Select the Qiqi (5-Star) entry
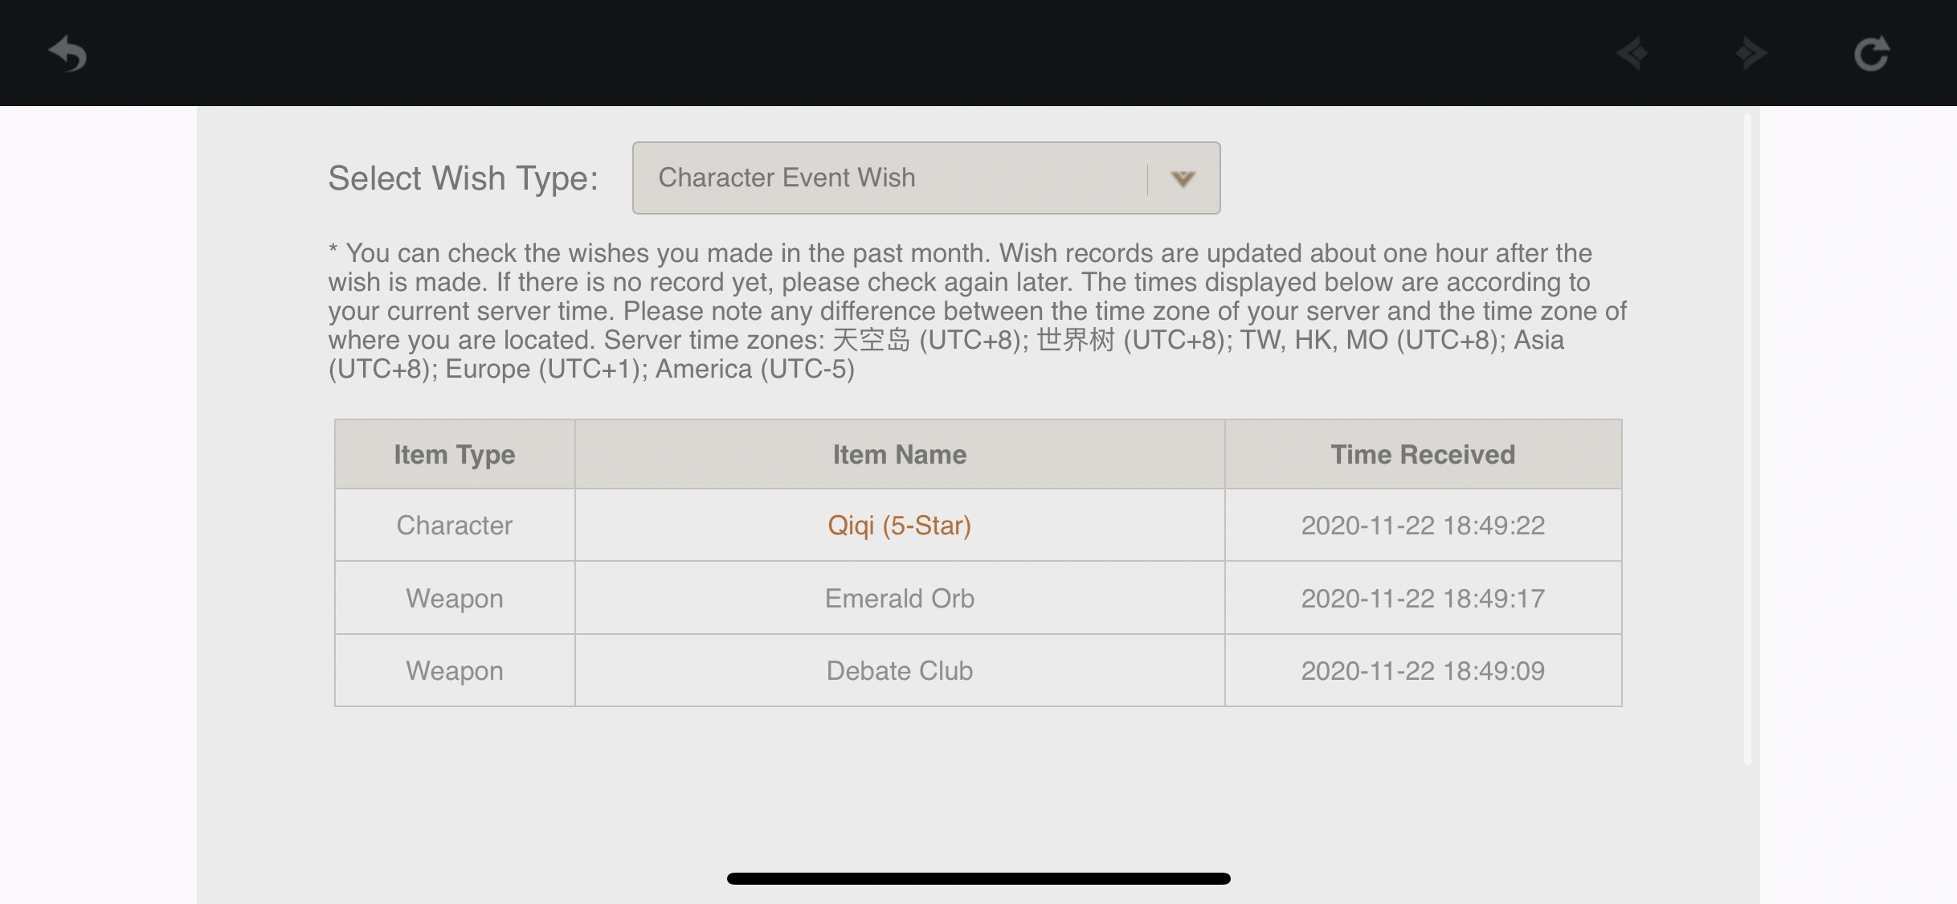The width and height of the screenshot is (1957, 904). coord(899,526)
